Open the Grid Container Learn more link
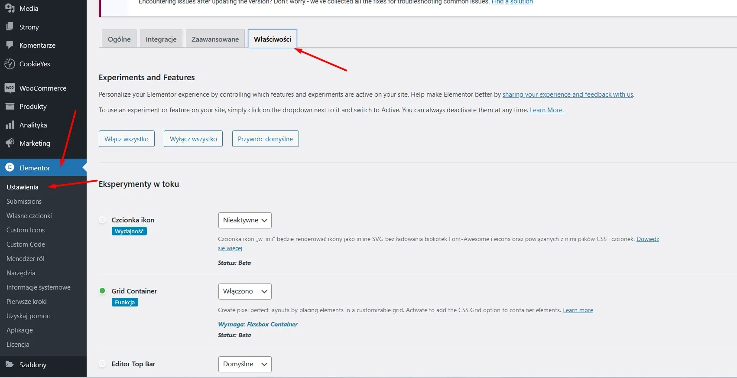The width and height of the screenshot is (737, 378). 578,310
